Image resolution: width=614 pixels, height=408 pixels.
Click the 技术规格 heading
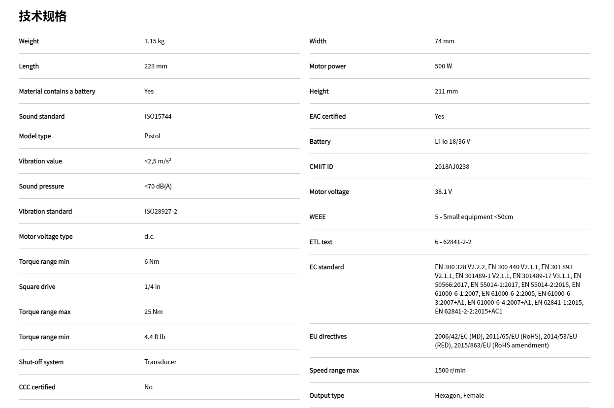[43, 16]
